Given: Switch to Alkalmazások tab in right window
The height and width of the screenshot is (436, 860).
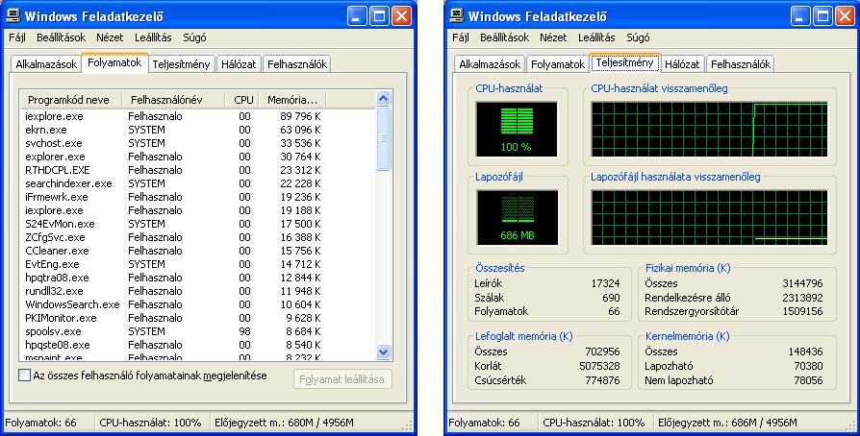Looking at the screenshot, I should coord(490,64).
